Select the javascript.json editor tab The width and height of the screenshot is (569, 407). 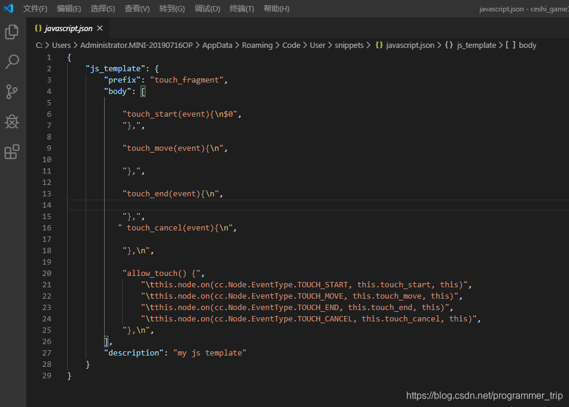tap(67, 28)
